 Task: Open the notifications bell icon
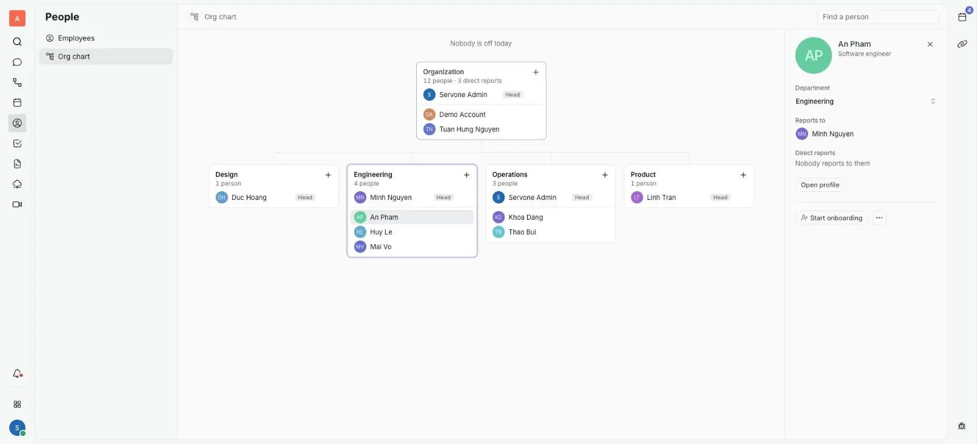(x=17, y=374)
